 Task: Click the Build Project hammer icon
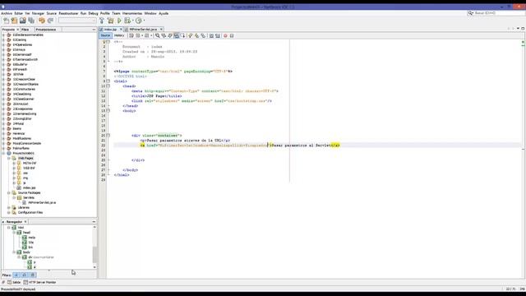click(102, 21)
